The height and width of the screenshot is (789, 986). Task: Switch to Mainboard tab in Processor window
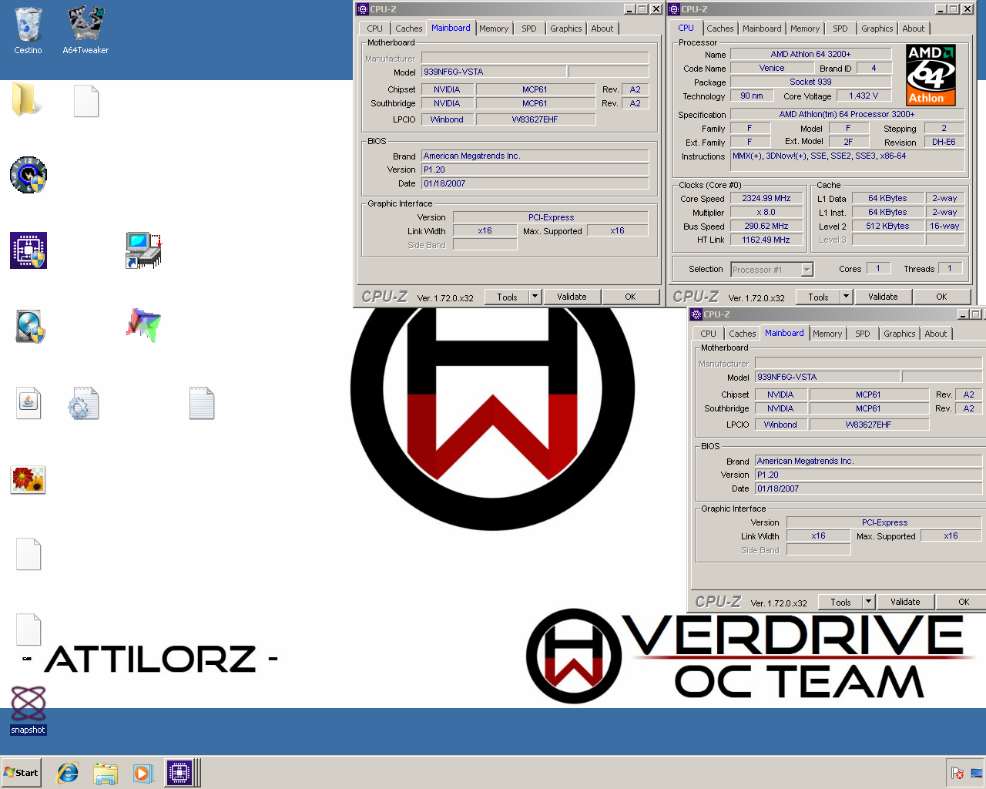click(762, 29)
